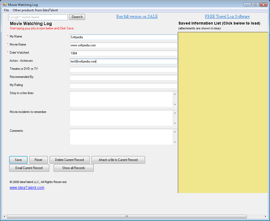Screen dimensions: 270x221
Task: Open www.IdeaTalent.com link
Action: coord(27,188)
